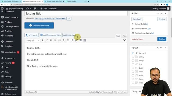Screen dimensions: 172x96
Task: Click Save Draft button
Action: pos(137,19)
